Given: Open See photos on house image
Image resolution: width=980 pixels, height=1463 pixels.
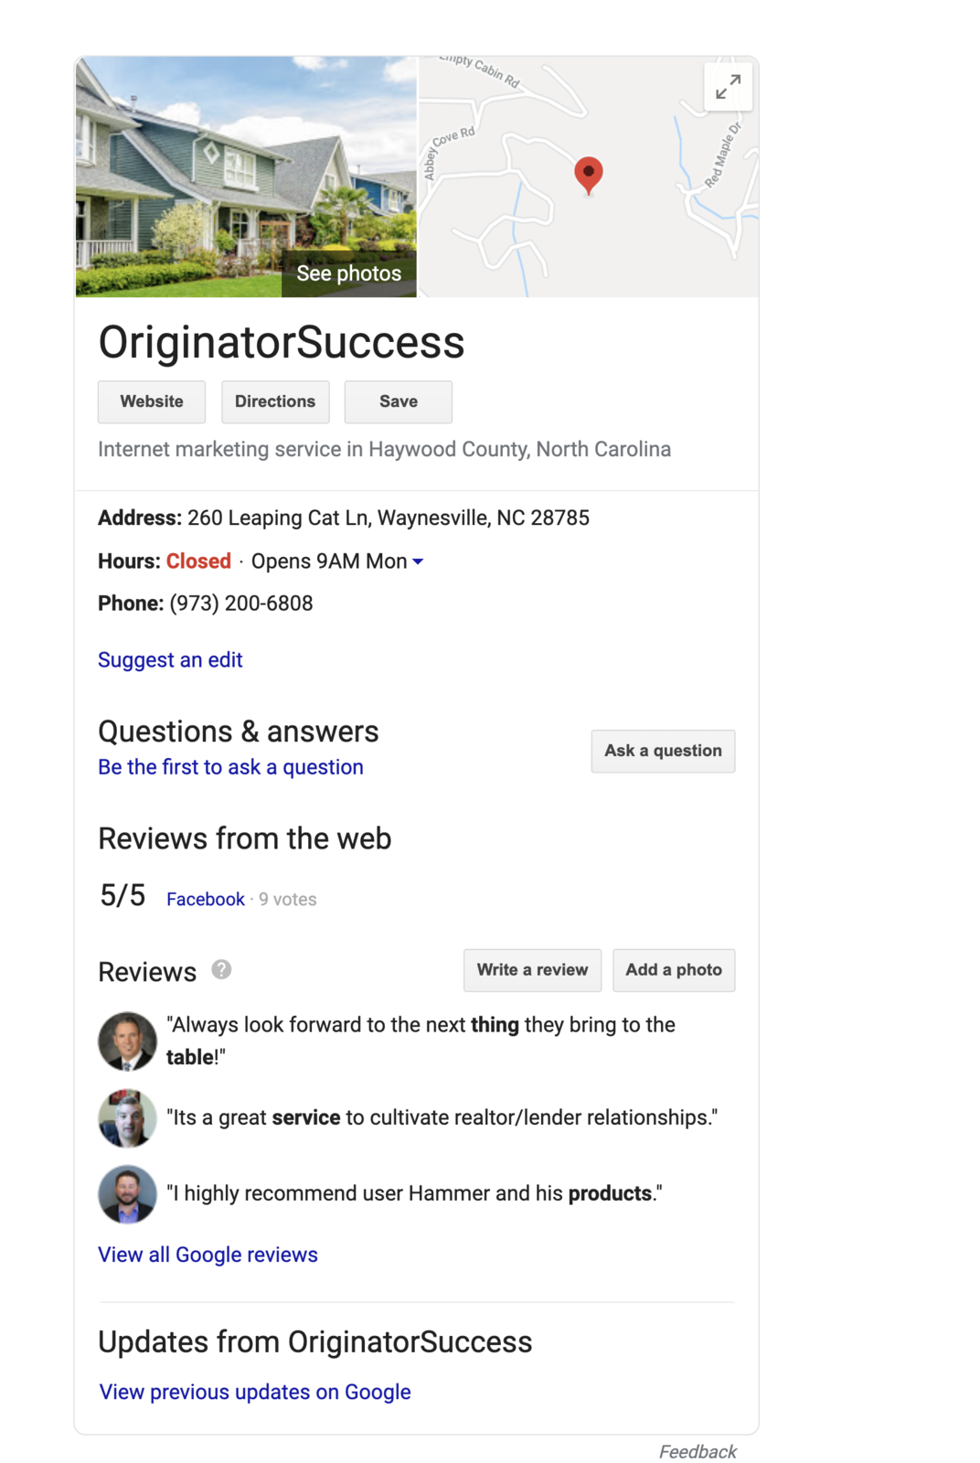Looking at the screenshot, I should [x=348, y=273].
